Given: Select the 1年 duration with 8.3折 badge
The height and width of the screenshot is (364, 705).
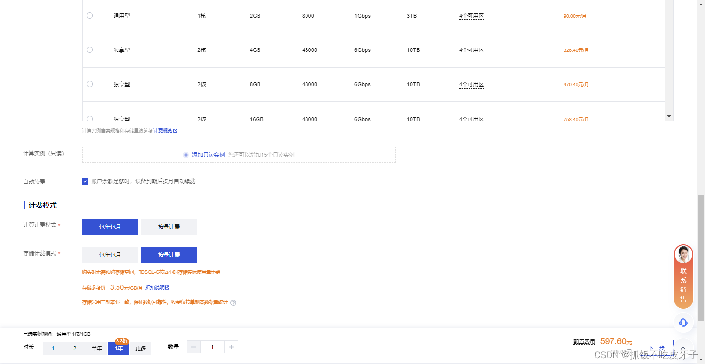Looking at the screenshot, I should (x=118, y=348).
